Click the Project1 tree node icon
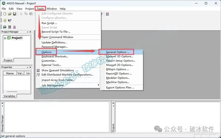The width and height of the screenshot is (221, 138). [9, 38]
